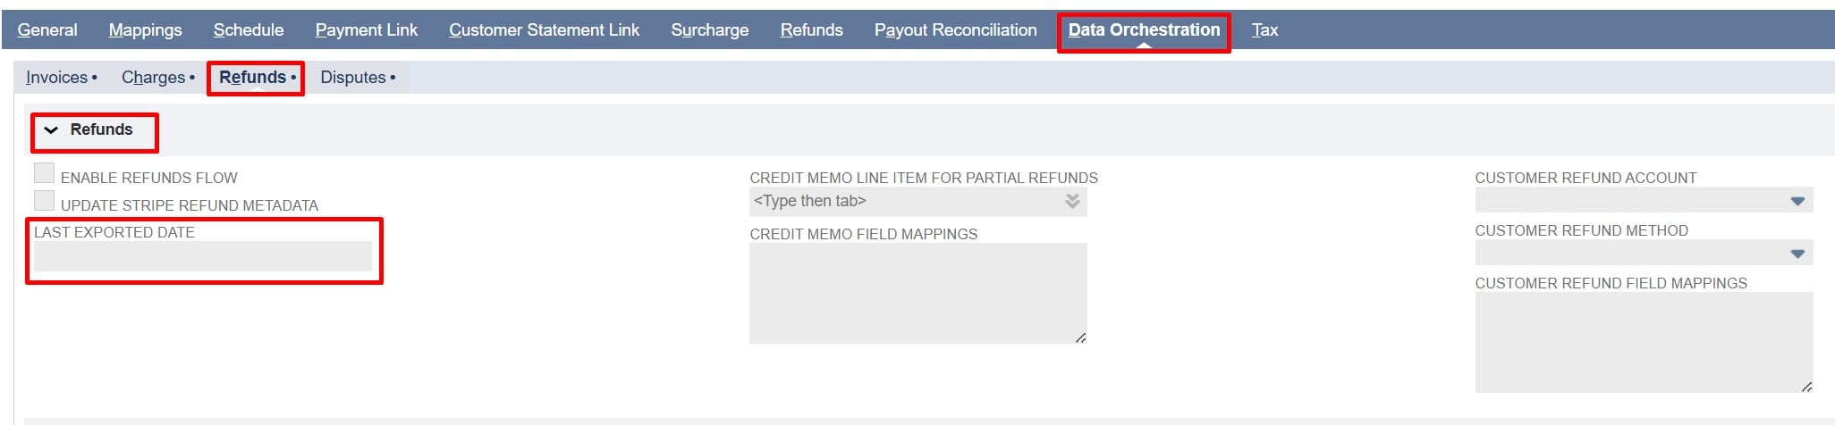
Task: Open the Schedule tab
Action: tap(249, 30)
